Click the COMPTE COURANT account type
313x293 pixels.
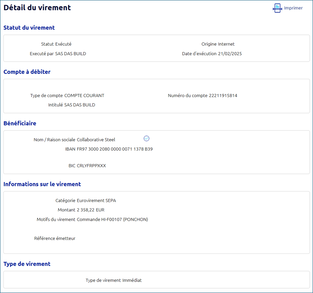point(84,96)
